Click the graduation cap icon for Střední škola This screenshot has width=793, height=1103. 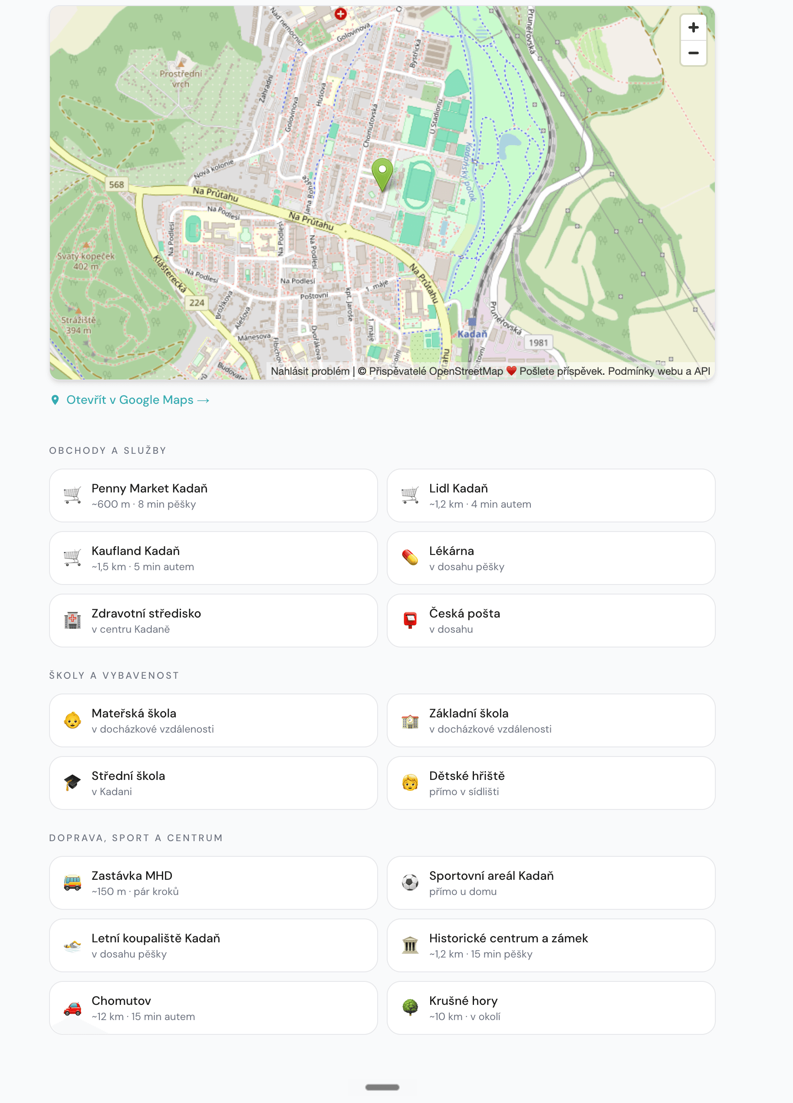click(72, 783)
